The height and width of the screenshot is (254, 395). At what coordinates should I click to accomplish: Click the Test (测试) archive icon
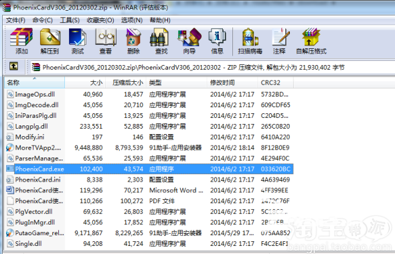coord(78,37)
